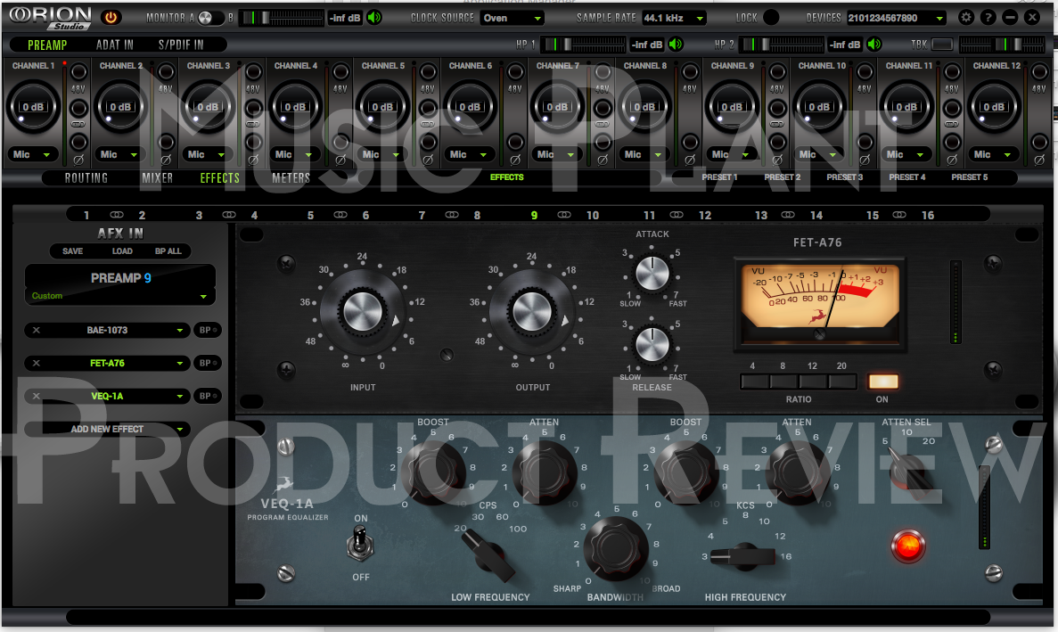This screenshot has height=632, width=1058.
Task: Bypass VEQ-1A with its BP button
Action: point(207,396)
